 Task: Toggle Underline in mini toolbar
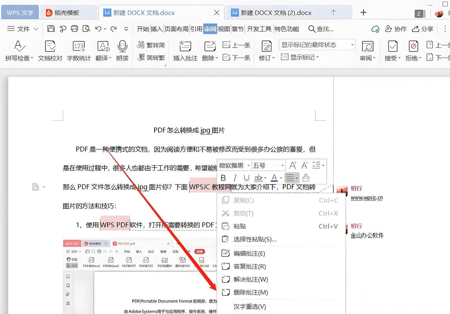[x=246, y=178]
